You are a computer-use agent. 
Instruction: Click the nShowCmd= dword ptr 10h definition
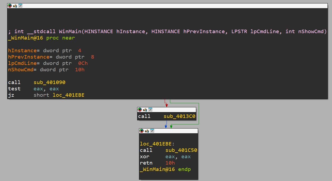click(x=46, y=70)
